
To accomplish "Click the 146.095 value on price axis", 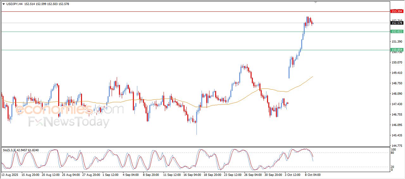I will tap(396, 125).
